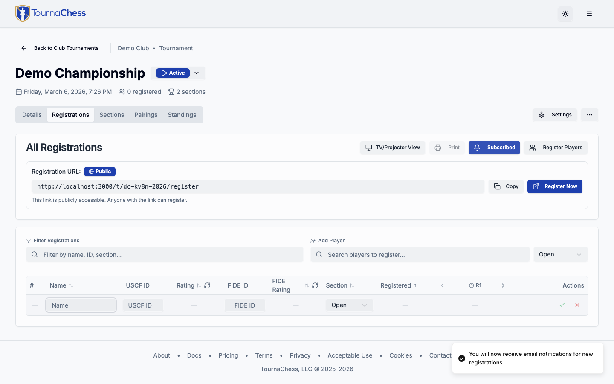Toggle the Subscribed notifications button

coord(494,148)
